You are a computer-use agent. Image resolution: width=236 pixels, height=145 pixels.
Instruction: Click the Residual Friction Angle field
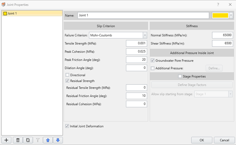pyautogui.click(x=137, y=96)
